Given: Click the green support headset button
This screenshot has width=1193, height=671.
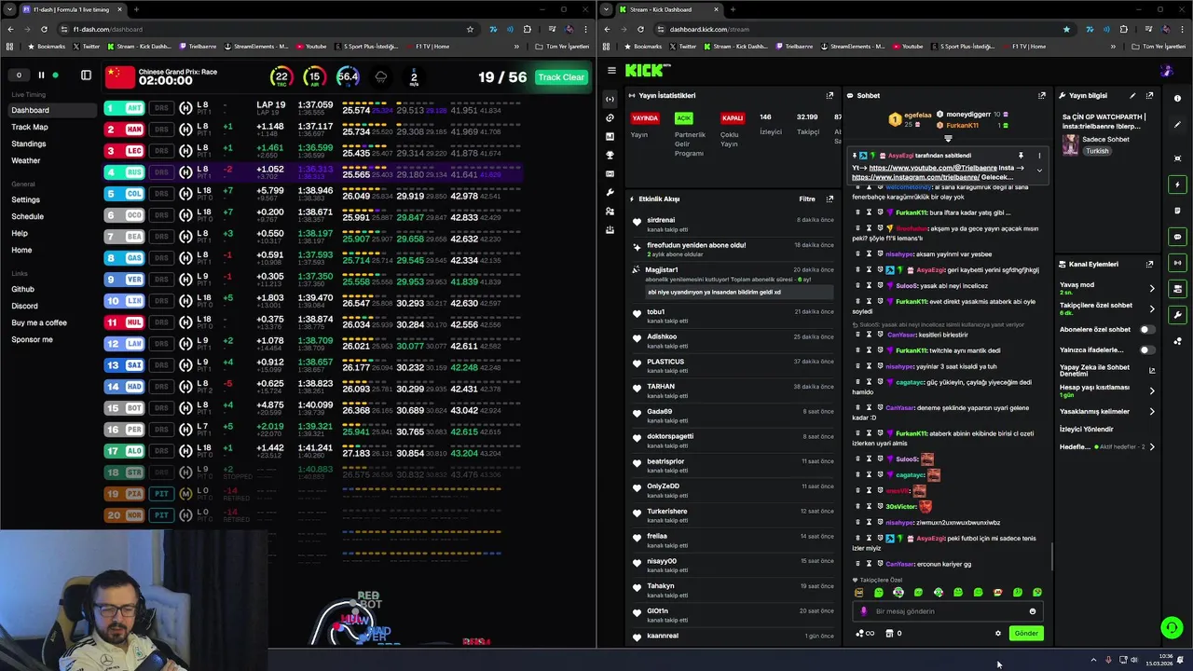Looking at the screenshot, I should coord(1172,627).
